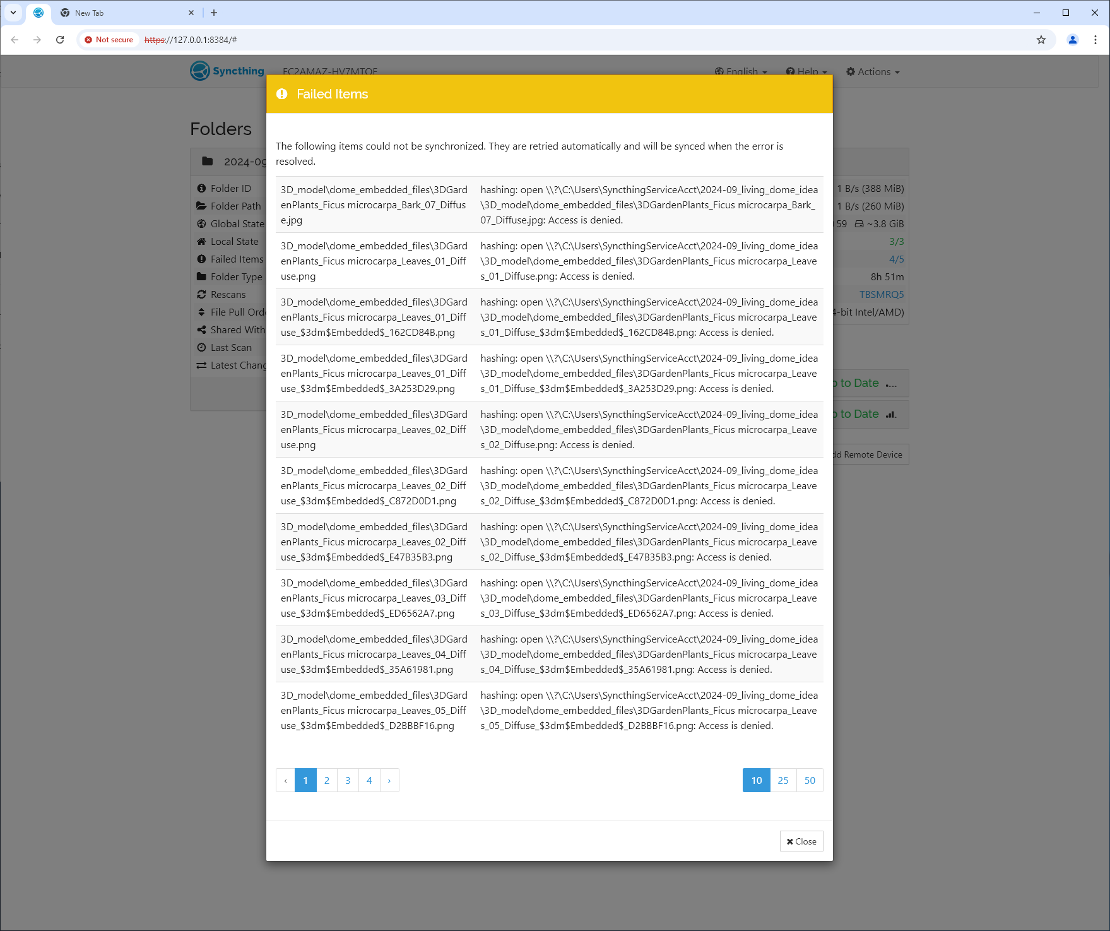Show 50 items per page

810,781
